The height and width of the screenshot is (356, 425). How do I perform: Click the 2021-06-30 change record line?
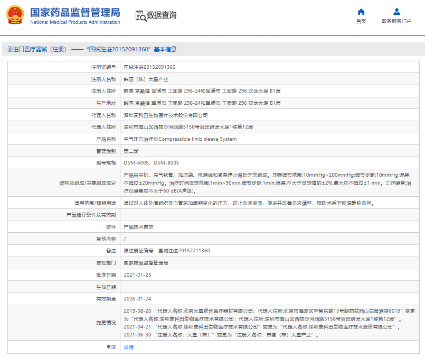point(221,335)
